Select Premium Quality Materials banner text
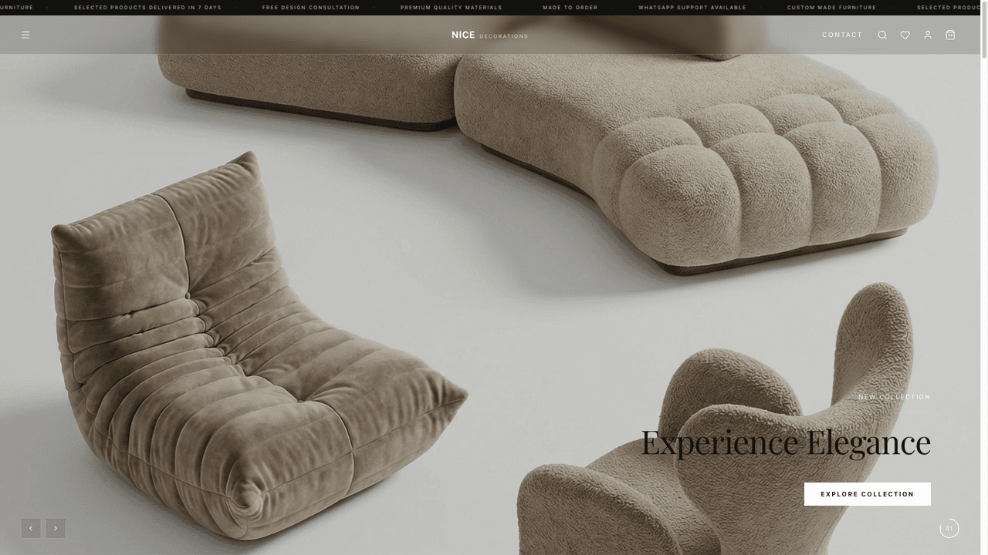The height and width of the screenshot is (555, 988). pos(452,8)
